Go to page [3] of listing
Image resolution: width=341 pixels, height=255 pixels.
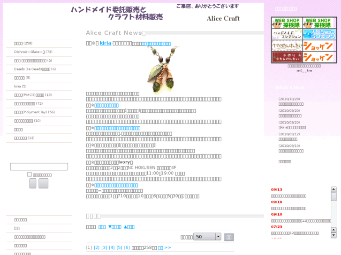(x=104, y=248)
